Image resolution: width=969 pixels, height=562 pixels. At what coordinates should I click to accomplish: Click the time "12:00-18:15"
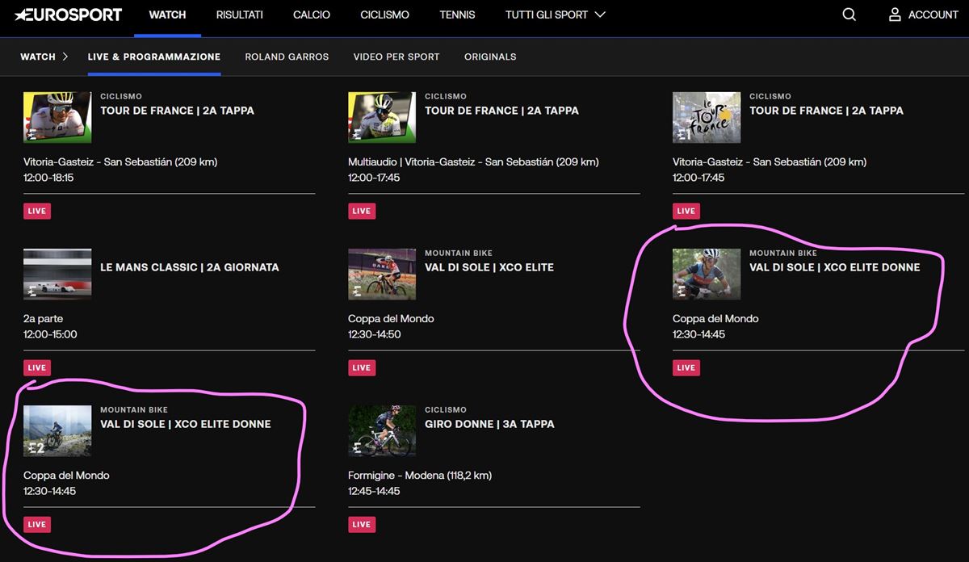coord(48,178)
